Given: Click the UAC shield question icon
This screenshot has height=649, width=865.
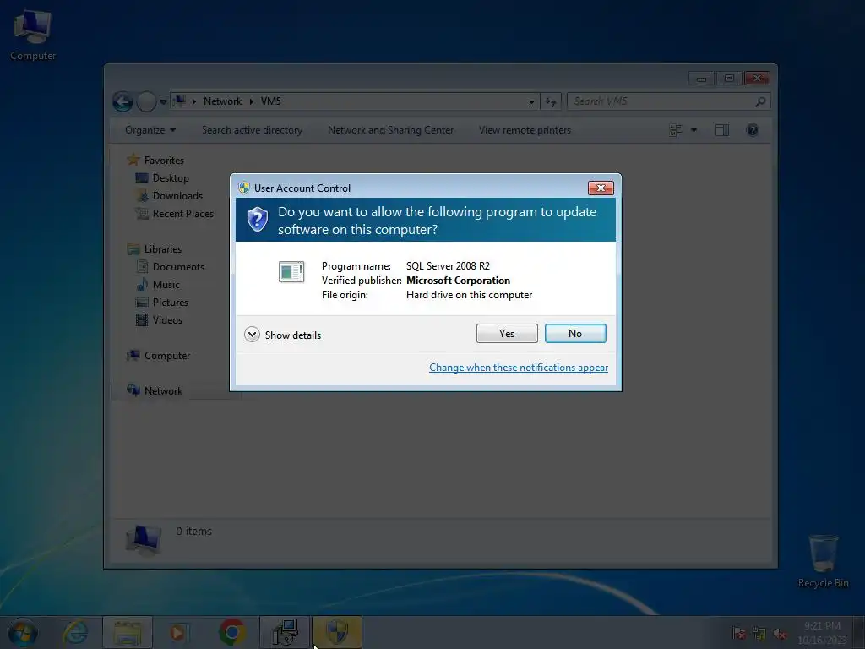Looking at the screenshot, I should pyautogui.click(x=257, y=220).
